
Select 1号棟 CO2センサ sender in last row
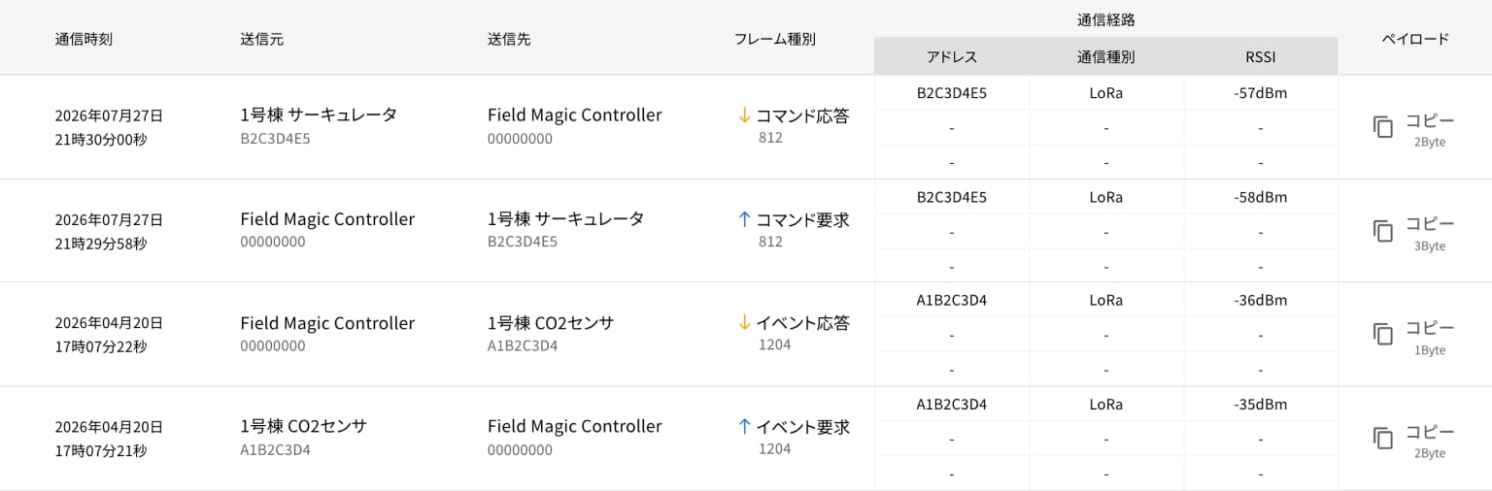coord(303,426)
